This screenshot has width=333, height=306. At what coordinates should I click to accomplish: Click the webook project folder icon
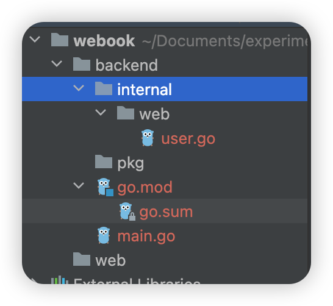(x=60, y=40)
